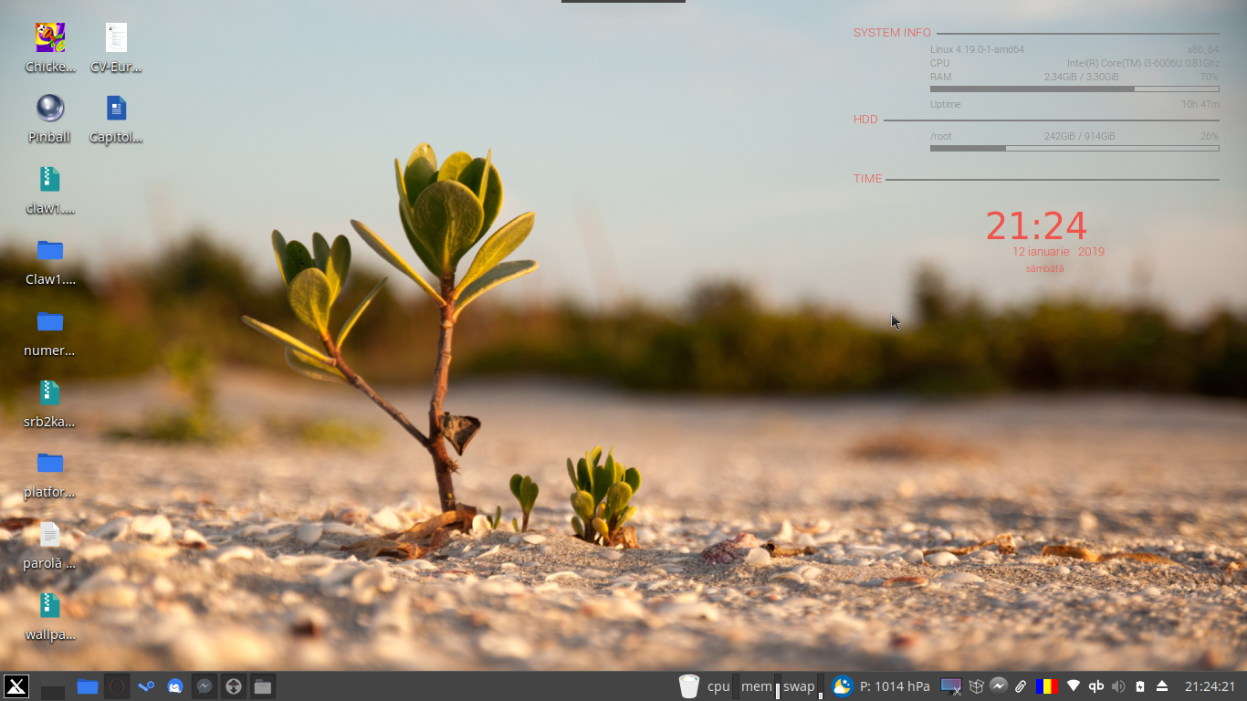Click the gray folder taskbar launcher
The image size is (1247, 701).
(x=263, y=686)
